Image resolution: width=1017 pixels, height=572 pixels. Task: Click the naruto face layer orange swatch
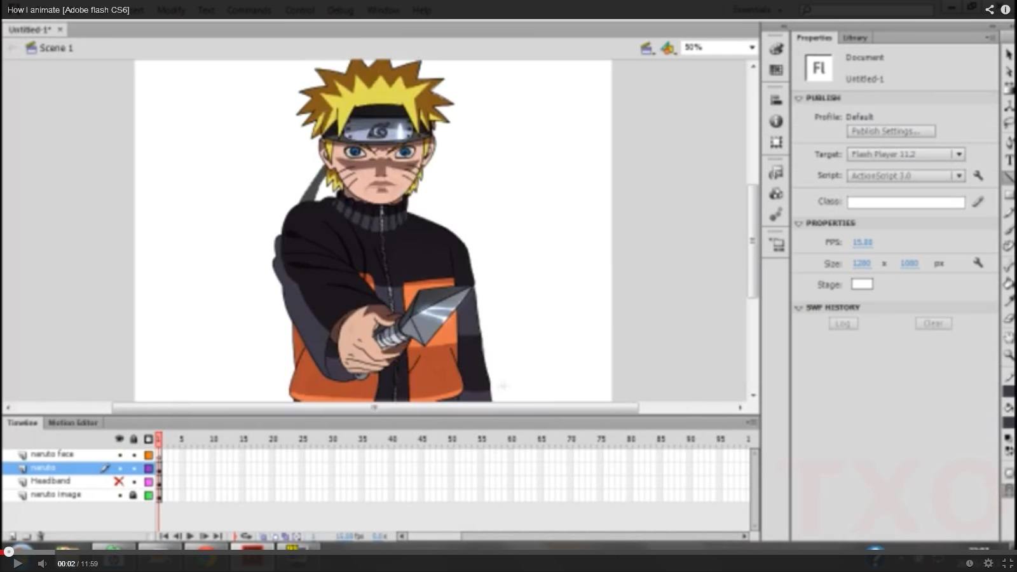click(x=149, y=455)
